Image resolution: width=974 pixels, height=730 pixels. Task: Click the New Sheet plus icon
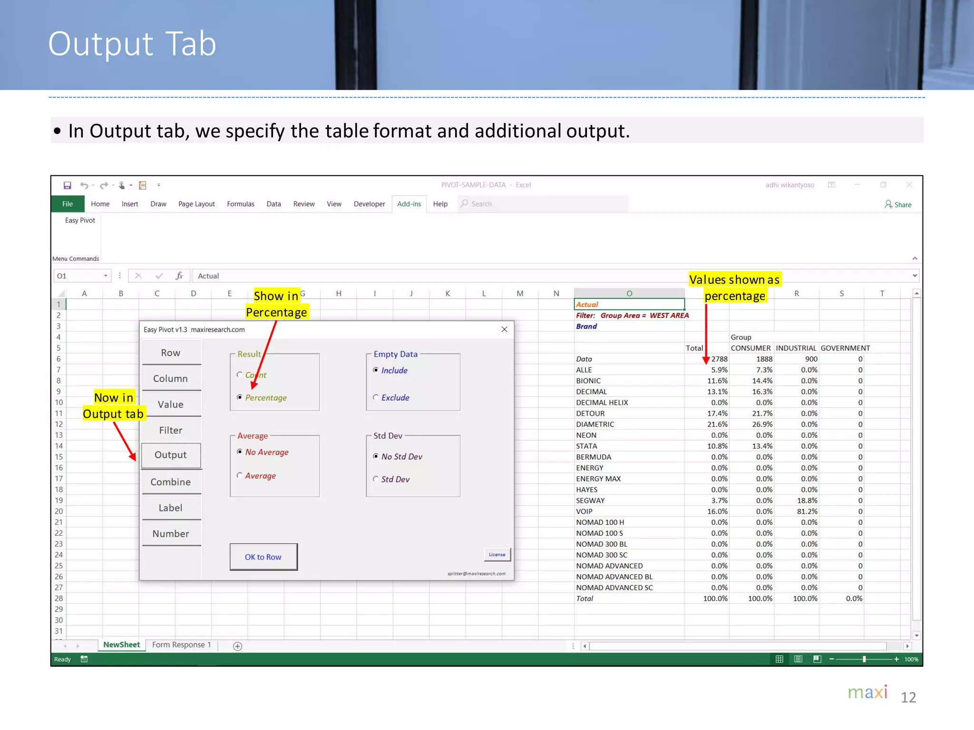[238, 646]
